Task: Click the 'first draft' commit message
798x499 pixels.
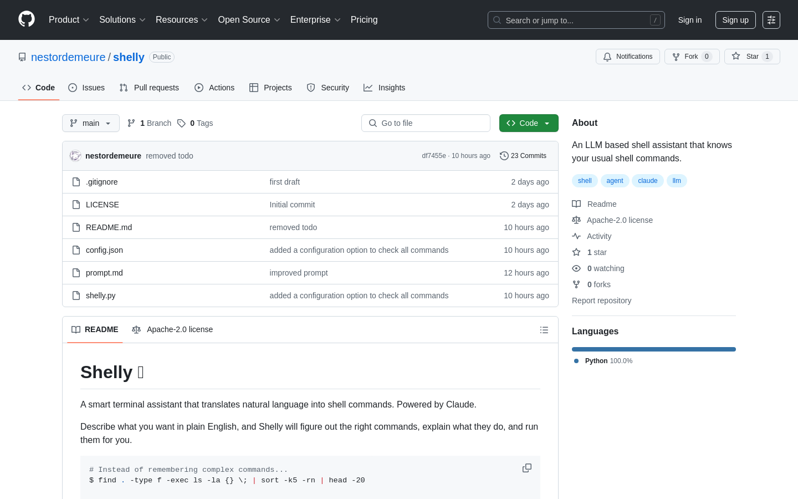Action: click(285, 182)
